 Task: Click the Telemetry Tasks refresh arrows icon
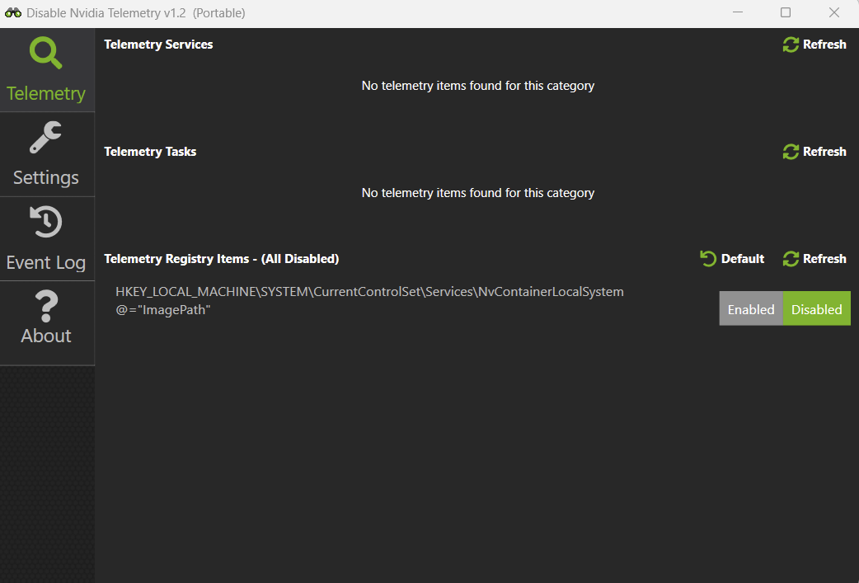point(791,152)
